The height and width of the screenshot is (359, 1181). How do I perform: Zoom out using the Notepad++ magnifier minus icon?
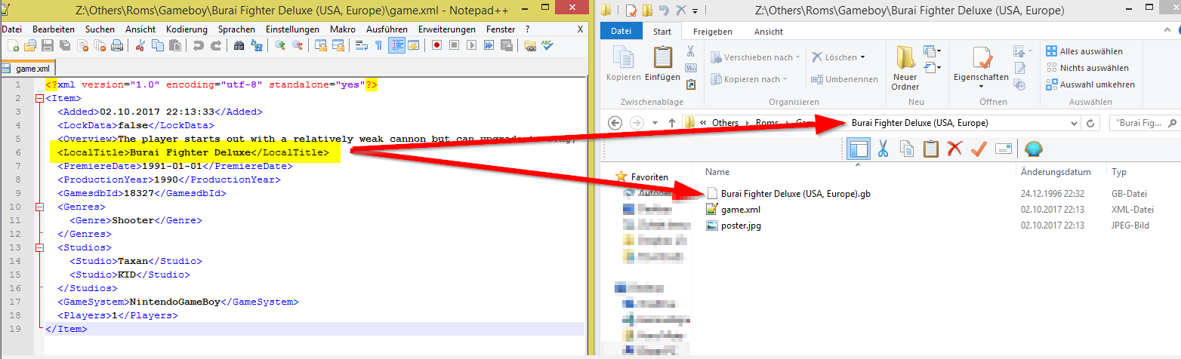point(297,45)
